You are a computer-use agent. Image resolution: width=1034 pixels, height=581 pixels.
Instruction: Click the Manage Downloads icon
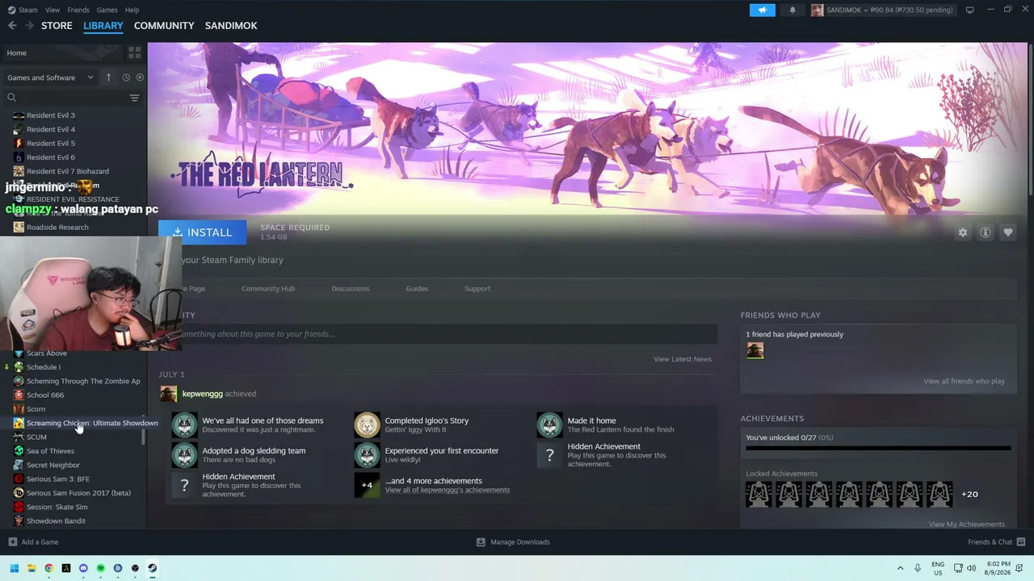point(481,542)
